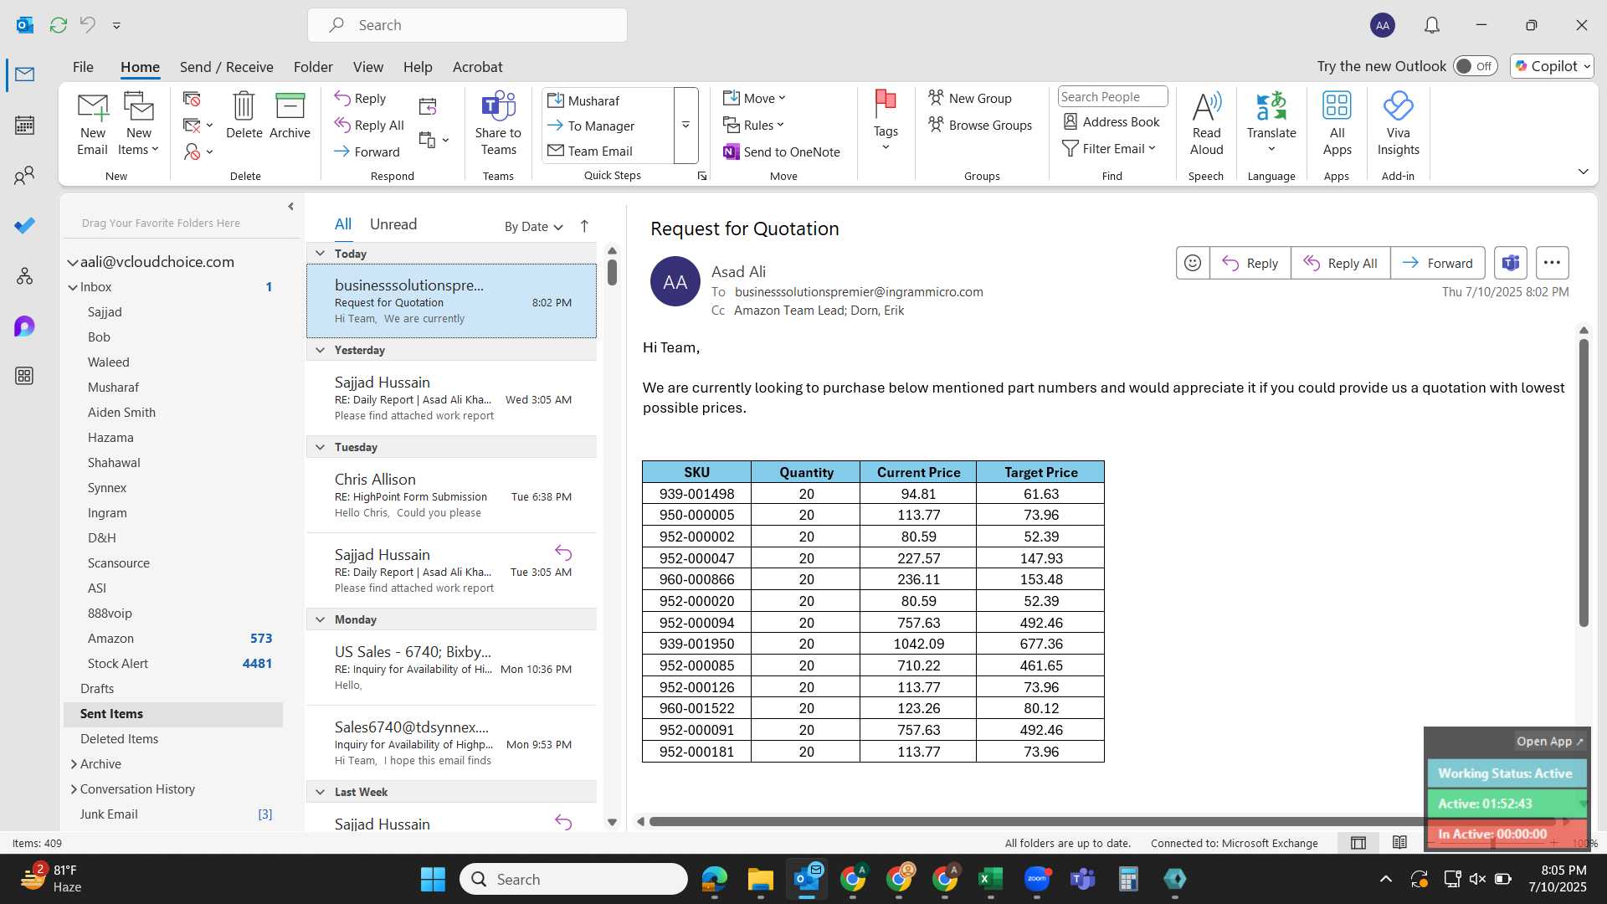Open Excel from the taskbar
The height and width of the screenshot is (904, 1607).
click(990, 879)
